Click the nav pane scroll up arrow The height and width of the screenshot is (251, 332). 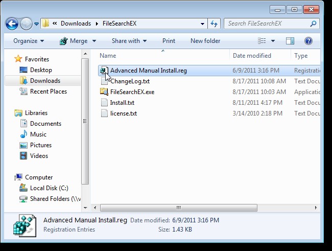[85, 54]
